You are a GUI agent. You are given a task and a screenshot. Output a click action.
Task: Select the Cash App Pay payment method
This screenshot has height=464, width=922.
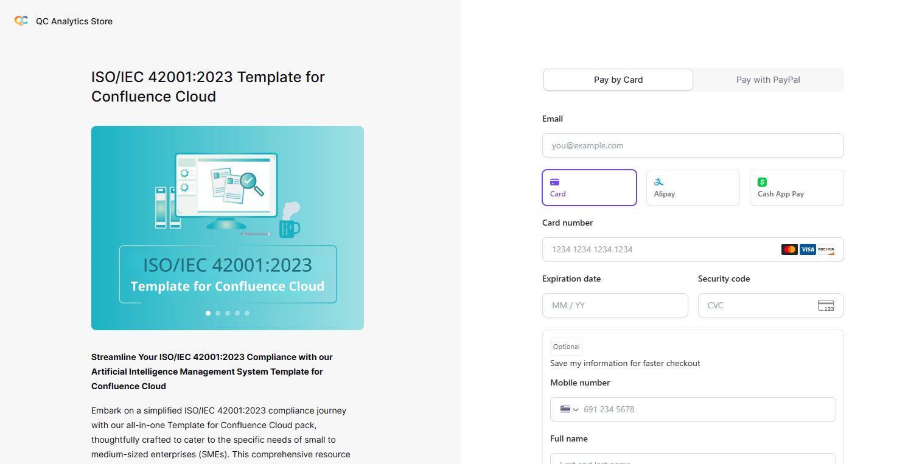797,188
